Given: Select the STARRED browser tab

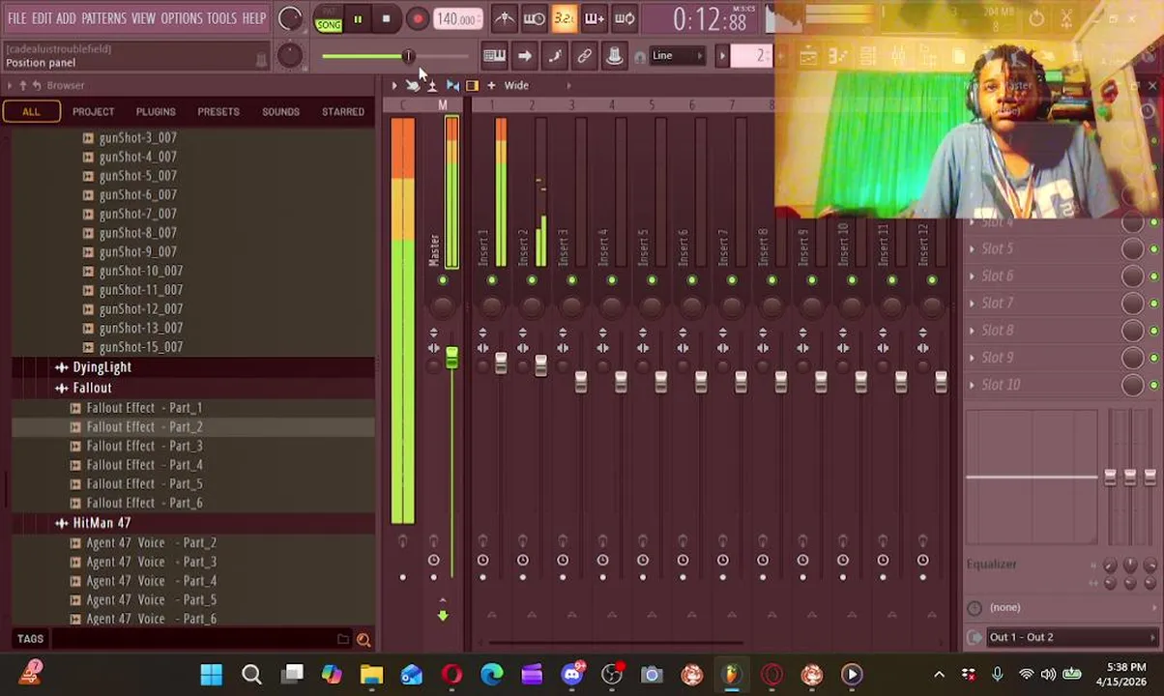Looking at the screenshot, I should 343,112.
